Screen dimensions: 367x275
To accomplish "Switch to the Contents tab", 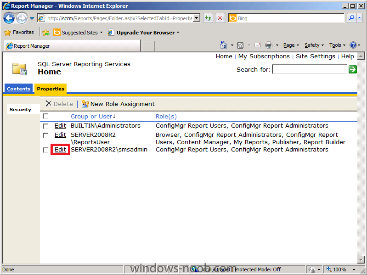I will tap(18, 89).
